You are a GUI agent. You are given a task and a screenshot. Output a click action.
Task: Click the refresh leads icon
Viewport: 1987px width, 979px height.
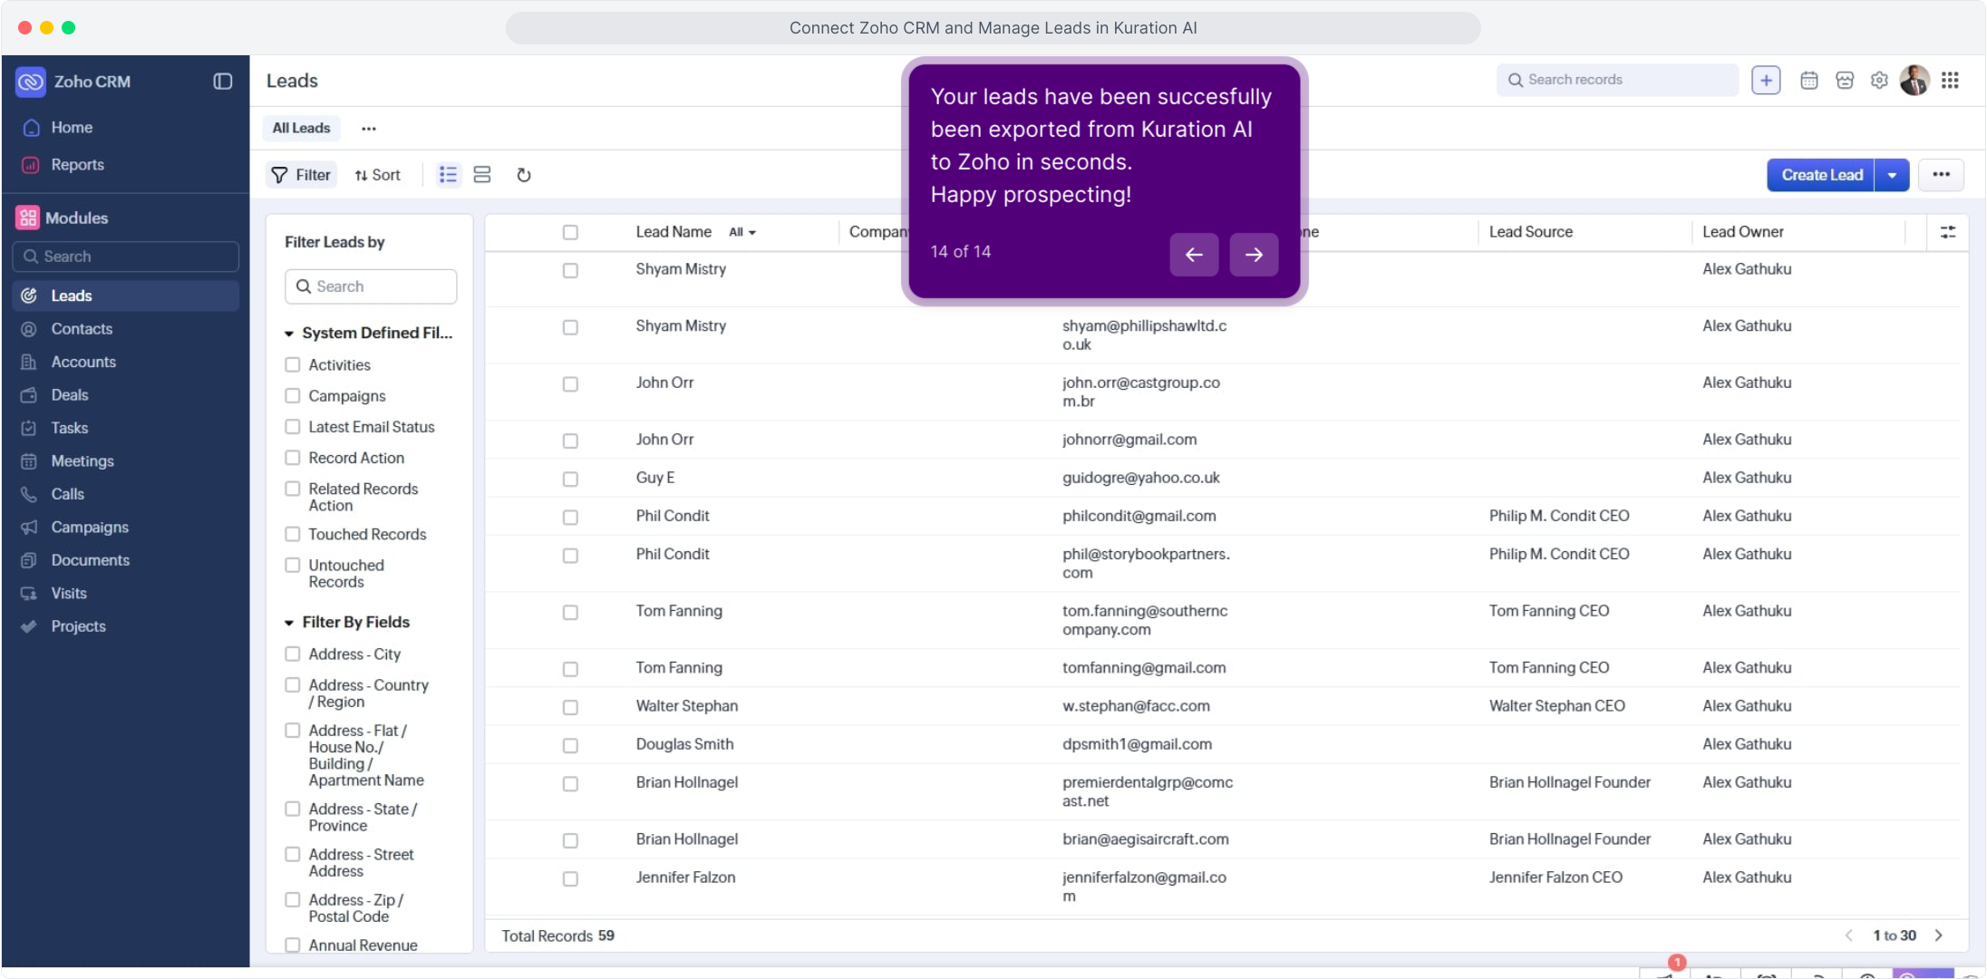(524, 175)
